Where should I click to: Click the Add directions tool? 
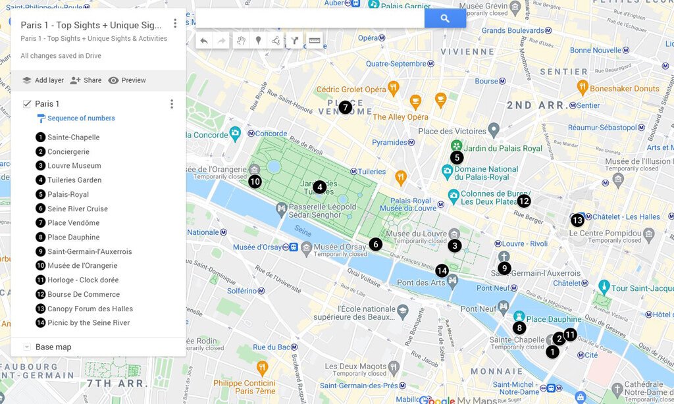tap(294, 41)
